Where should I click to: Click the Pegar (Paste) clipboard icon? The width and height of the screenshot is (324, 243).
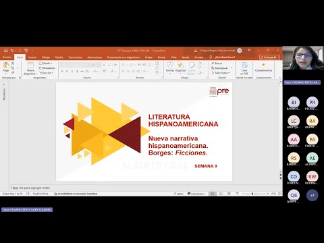6,65
